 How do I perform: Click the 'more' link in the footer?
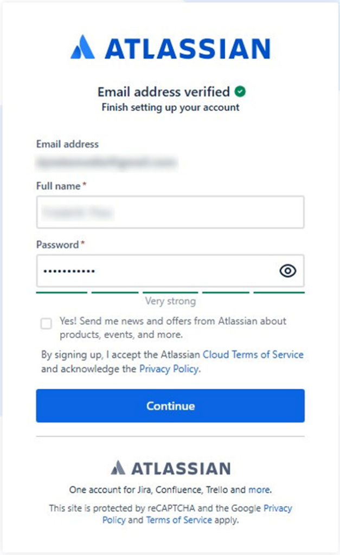coord(259,489)
